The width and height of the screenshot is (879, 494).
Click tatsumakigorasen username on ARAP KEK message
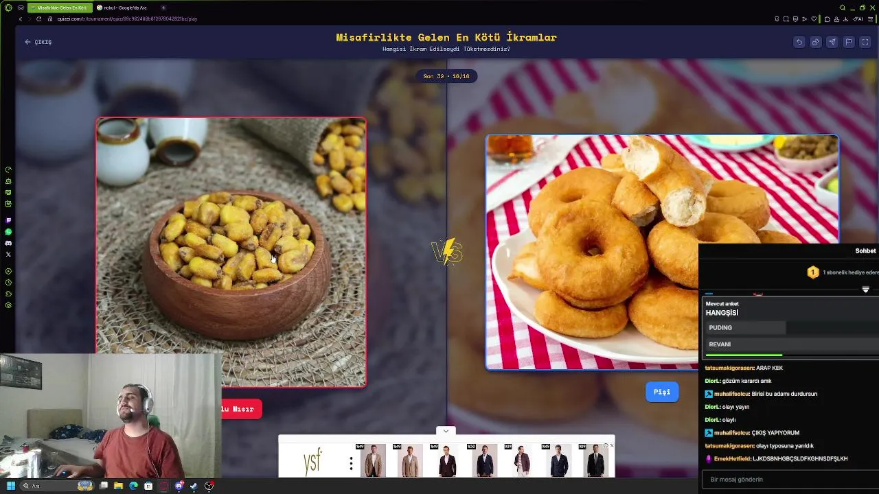pyautogui.click(x=729, y=368)
